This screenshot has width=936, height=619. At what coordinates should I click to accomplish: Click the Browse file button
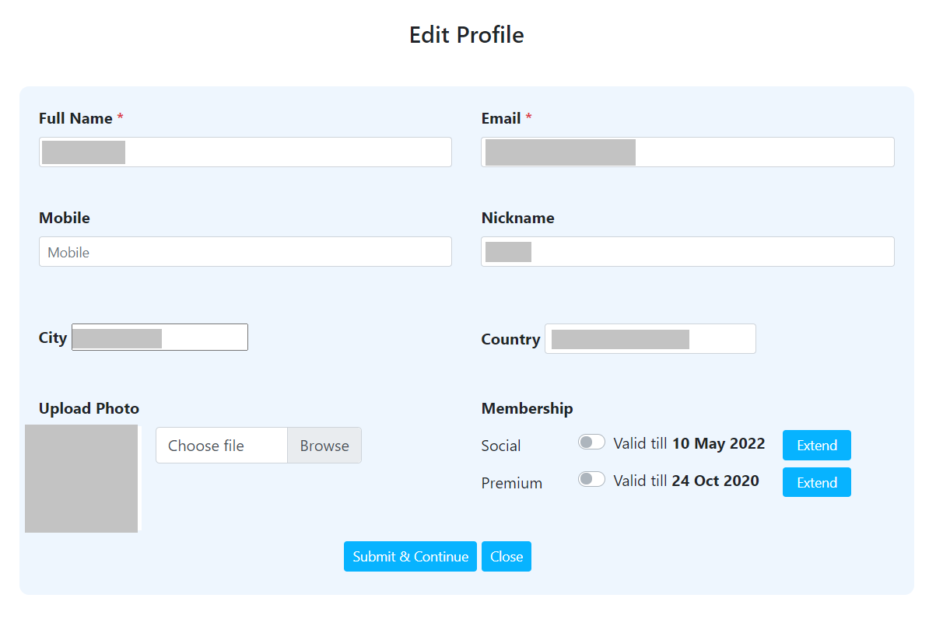click(x=324, y=446)
